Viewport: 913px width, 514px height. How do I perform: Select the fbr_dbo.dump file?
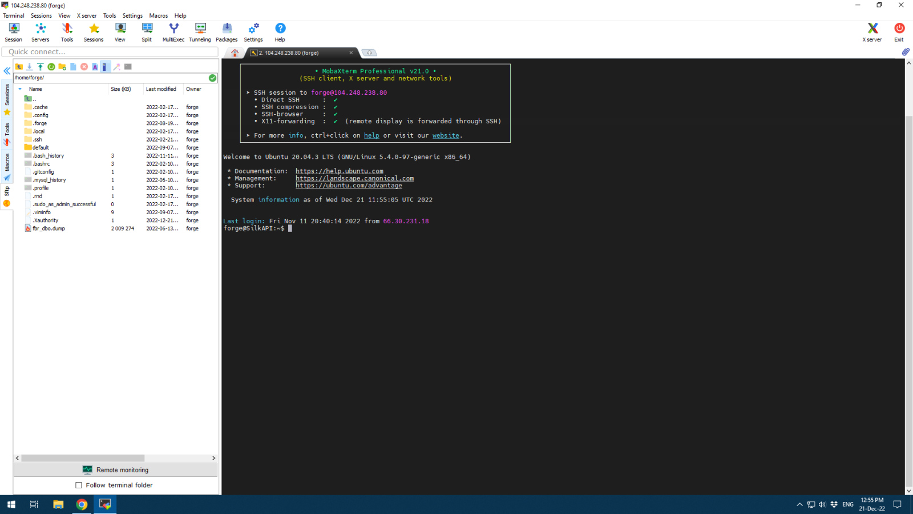pos(49,228)
